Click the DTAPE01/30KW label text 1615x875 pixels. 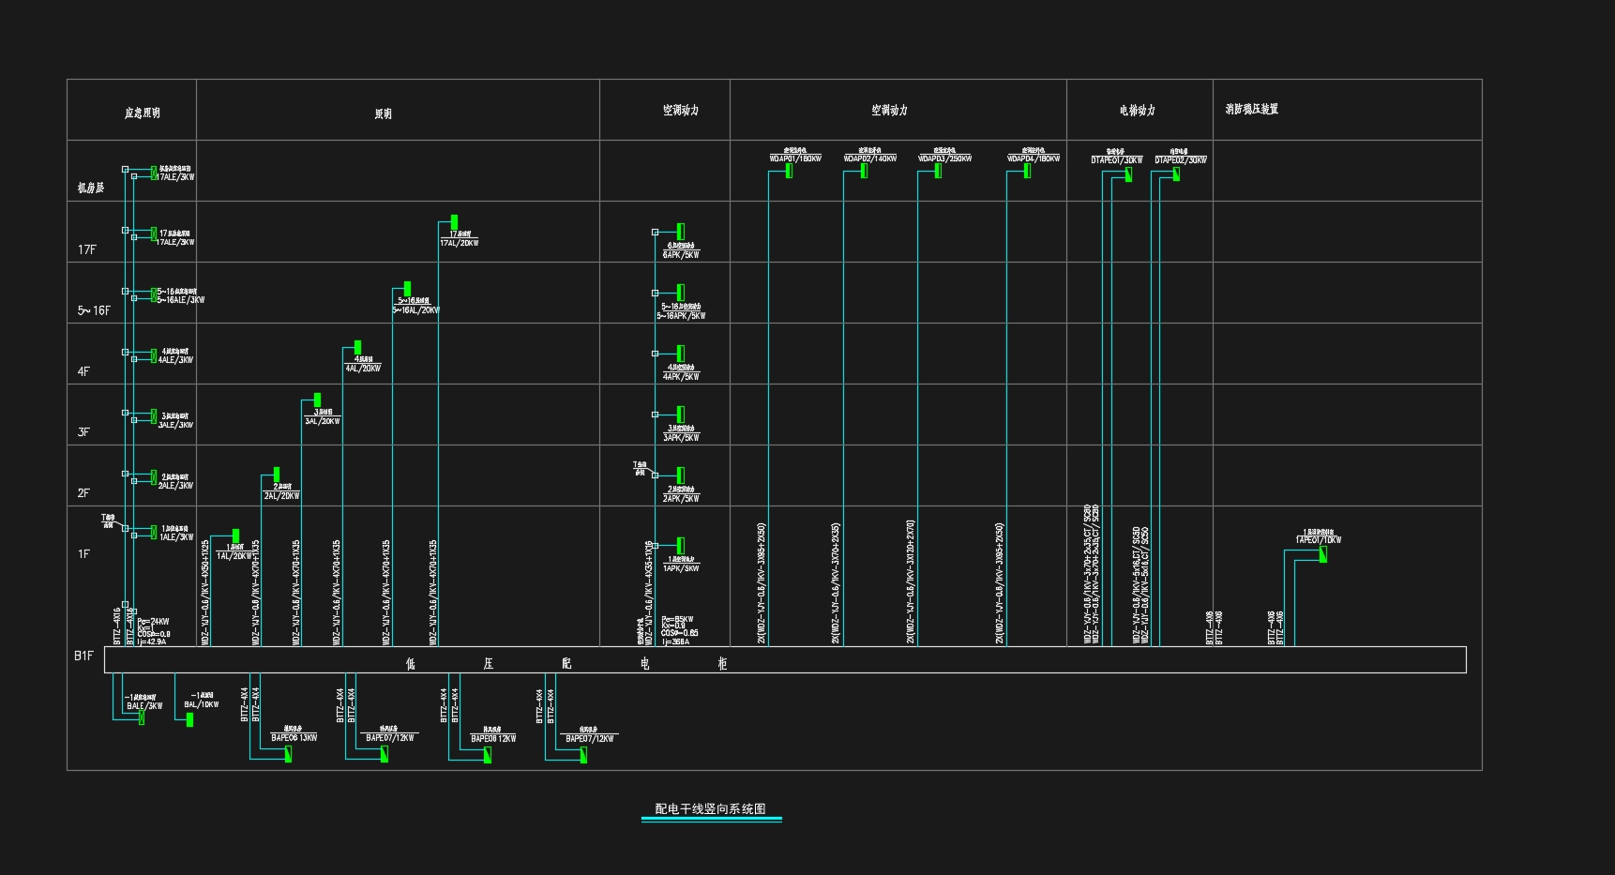coord(1117,160)
